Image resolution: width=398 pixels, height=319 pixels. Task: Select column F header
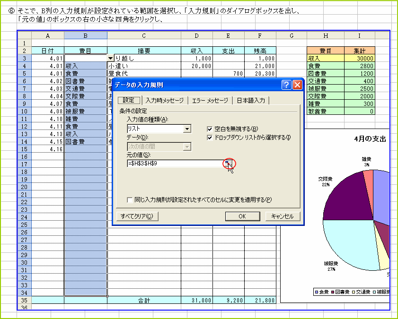(260, 35)
